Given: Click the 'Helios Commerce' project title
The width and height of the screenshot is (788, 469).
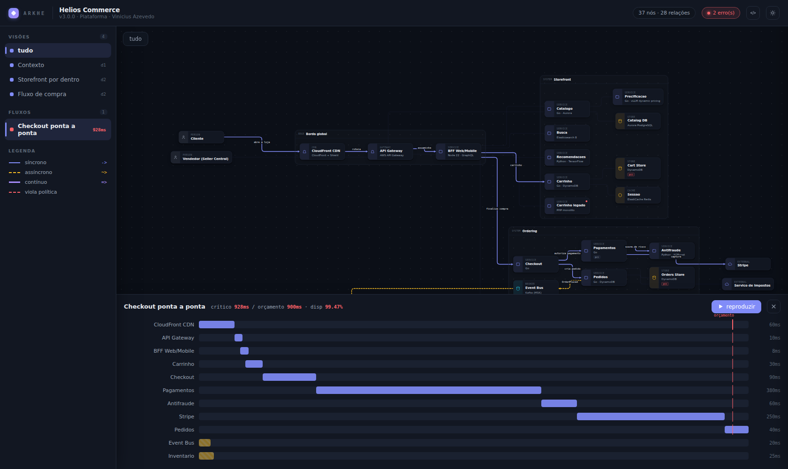Looking at the screenshot, I should (x=90, y=10).
